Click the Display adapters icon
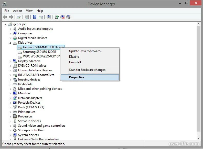 [x=15, y=61]
